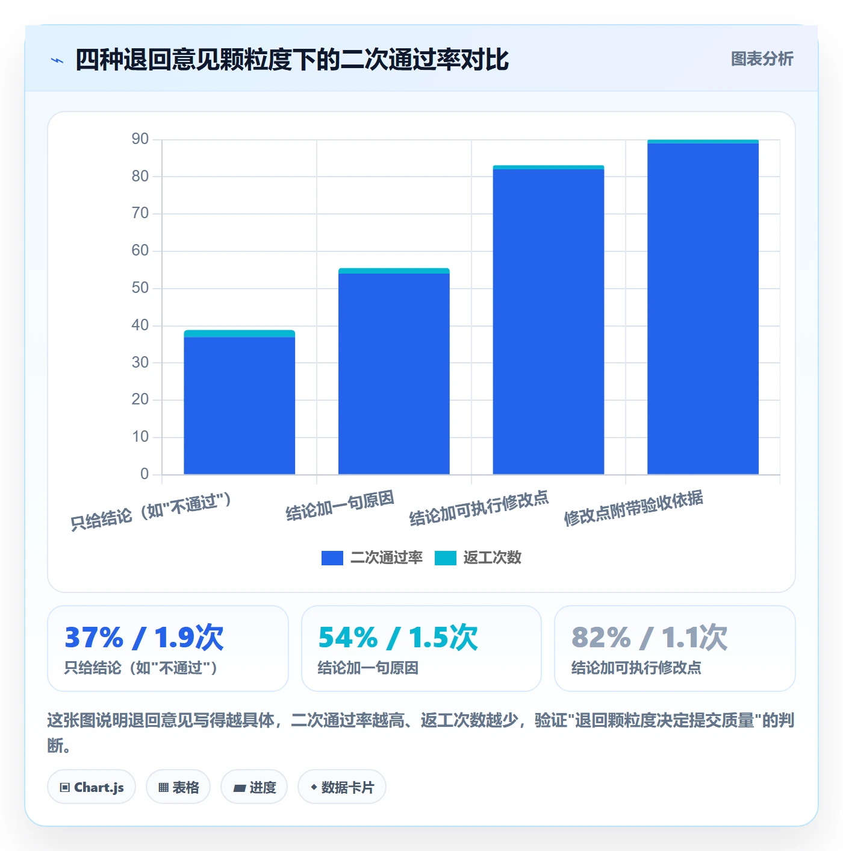Click the blue 二次通过率 legend color box
Image resolution: width=843 pixels, height=851 pixels.
[x=332, y=558]
